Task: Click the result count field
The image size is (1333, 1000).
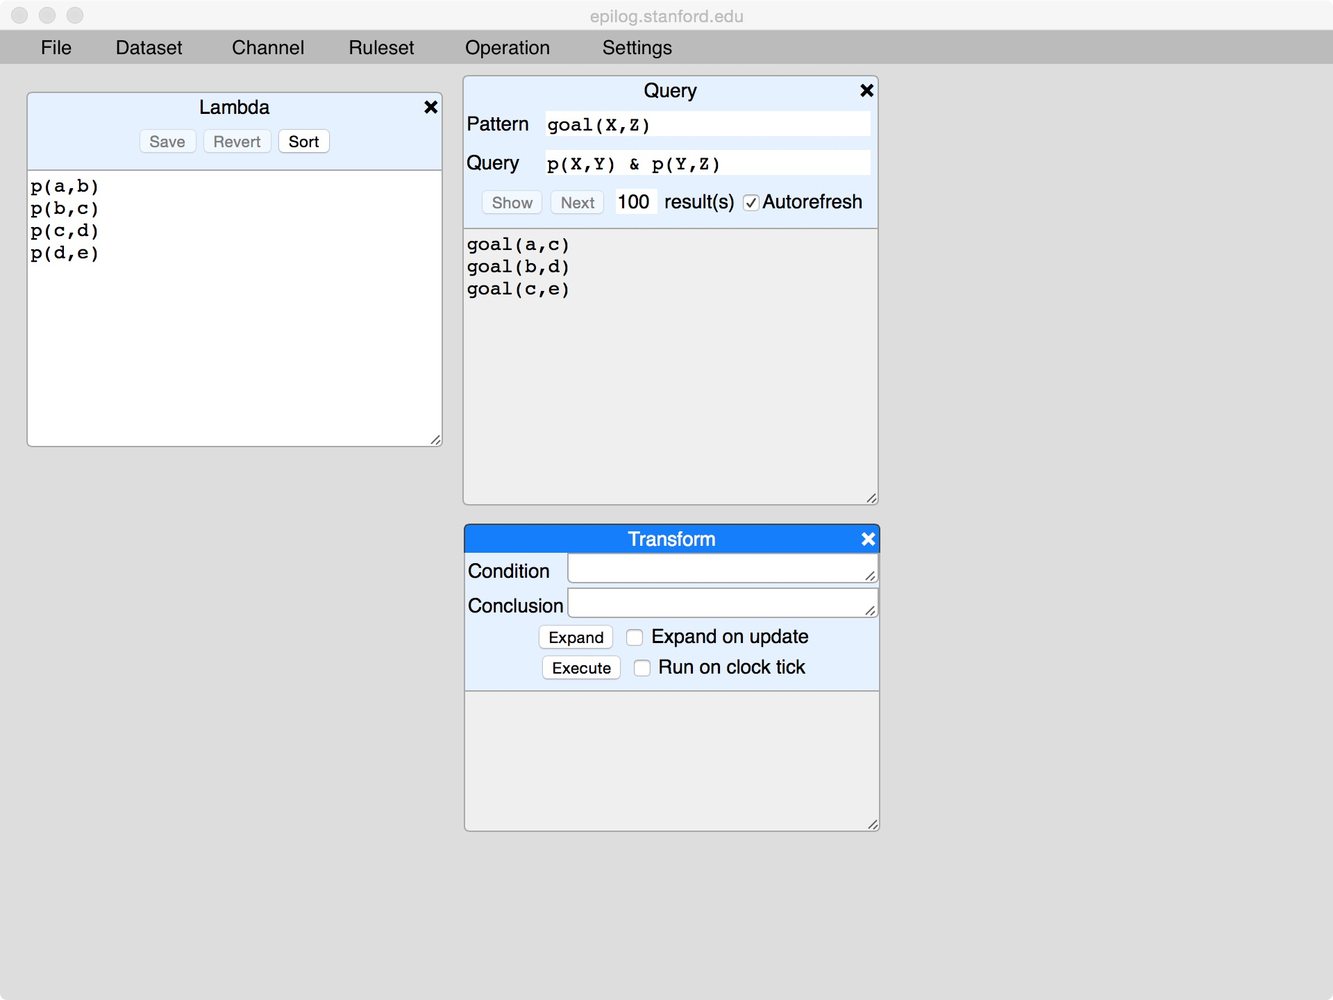Action: point(635,202)
